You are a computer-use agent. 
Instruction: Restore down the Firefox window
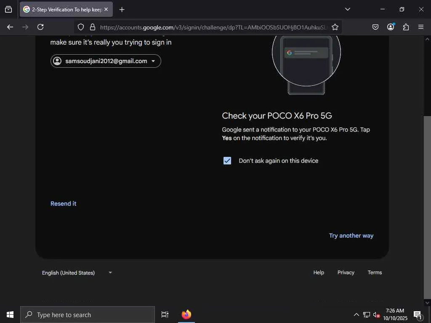[402, 9]
